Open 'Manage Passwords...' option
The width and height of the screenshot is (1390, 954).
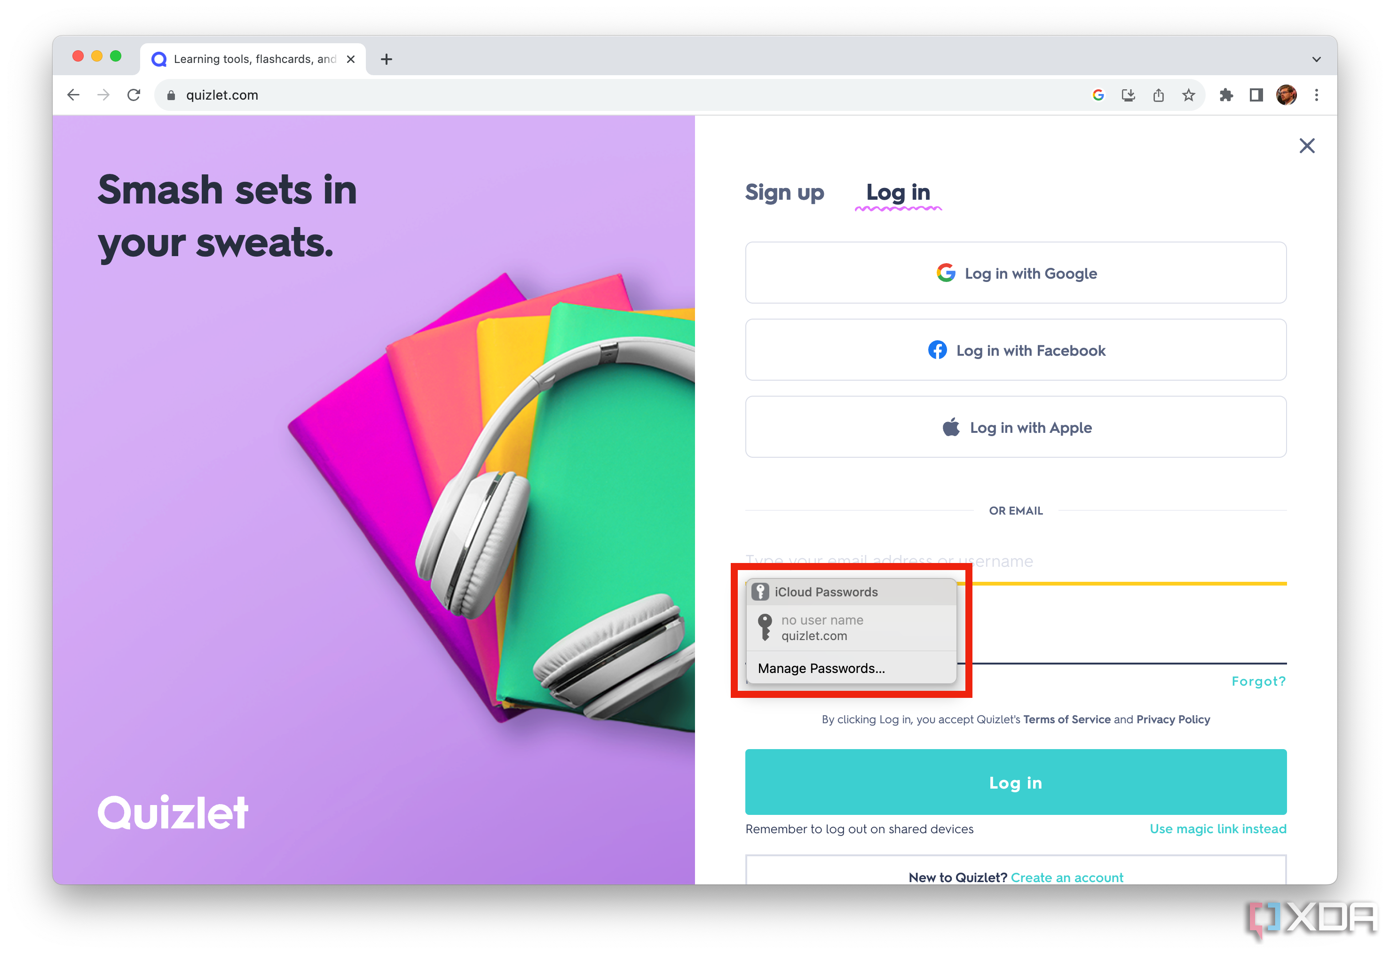(823, 667)
